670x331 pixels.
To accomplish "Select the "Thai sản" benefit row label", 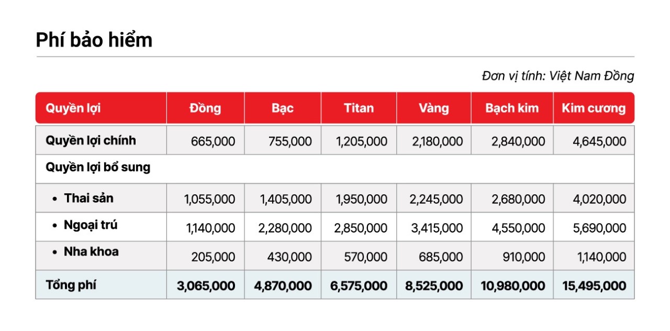I will (88, 198).
